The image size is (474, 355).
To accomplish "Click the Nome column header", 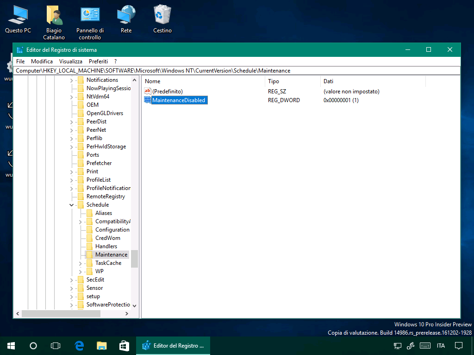I will pyautogui.click(x=204, y=81).
